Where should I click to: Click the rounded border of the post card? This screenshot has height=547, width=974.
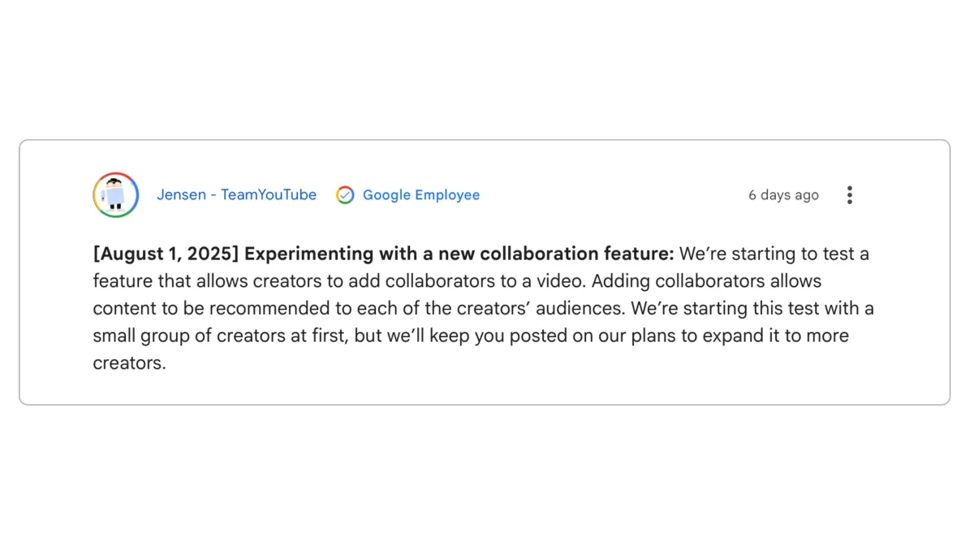point(485,139)
